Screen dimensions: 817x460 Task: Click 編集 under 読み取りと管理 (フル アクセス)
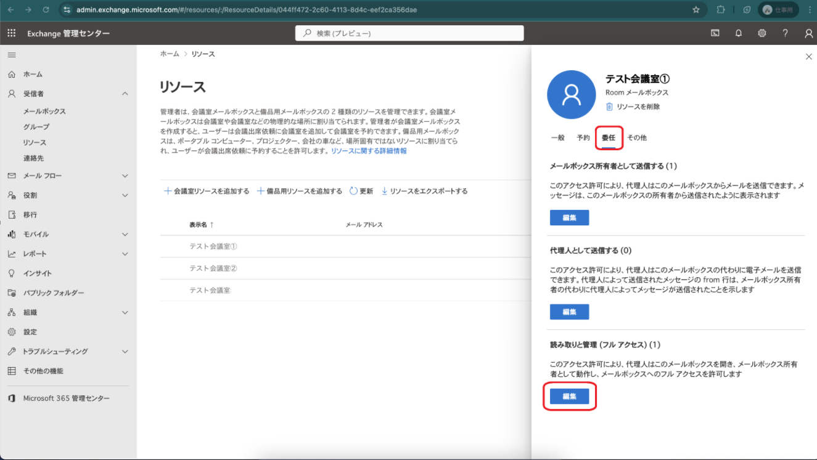(x=569, y=397)
